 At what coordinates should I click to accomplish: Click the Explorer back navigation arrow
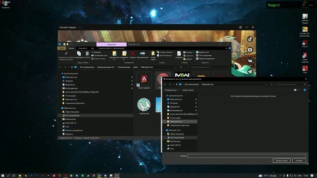point(60,67)
